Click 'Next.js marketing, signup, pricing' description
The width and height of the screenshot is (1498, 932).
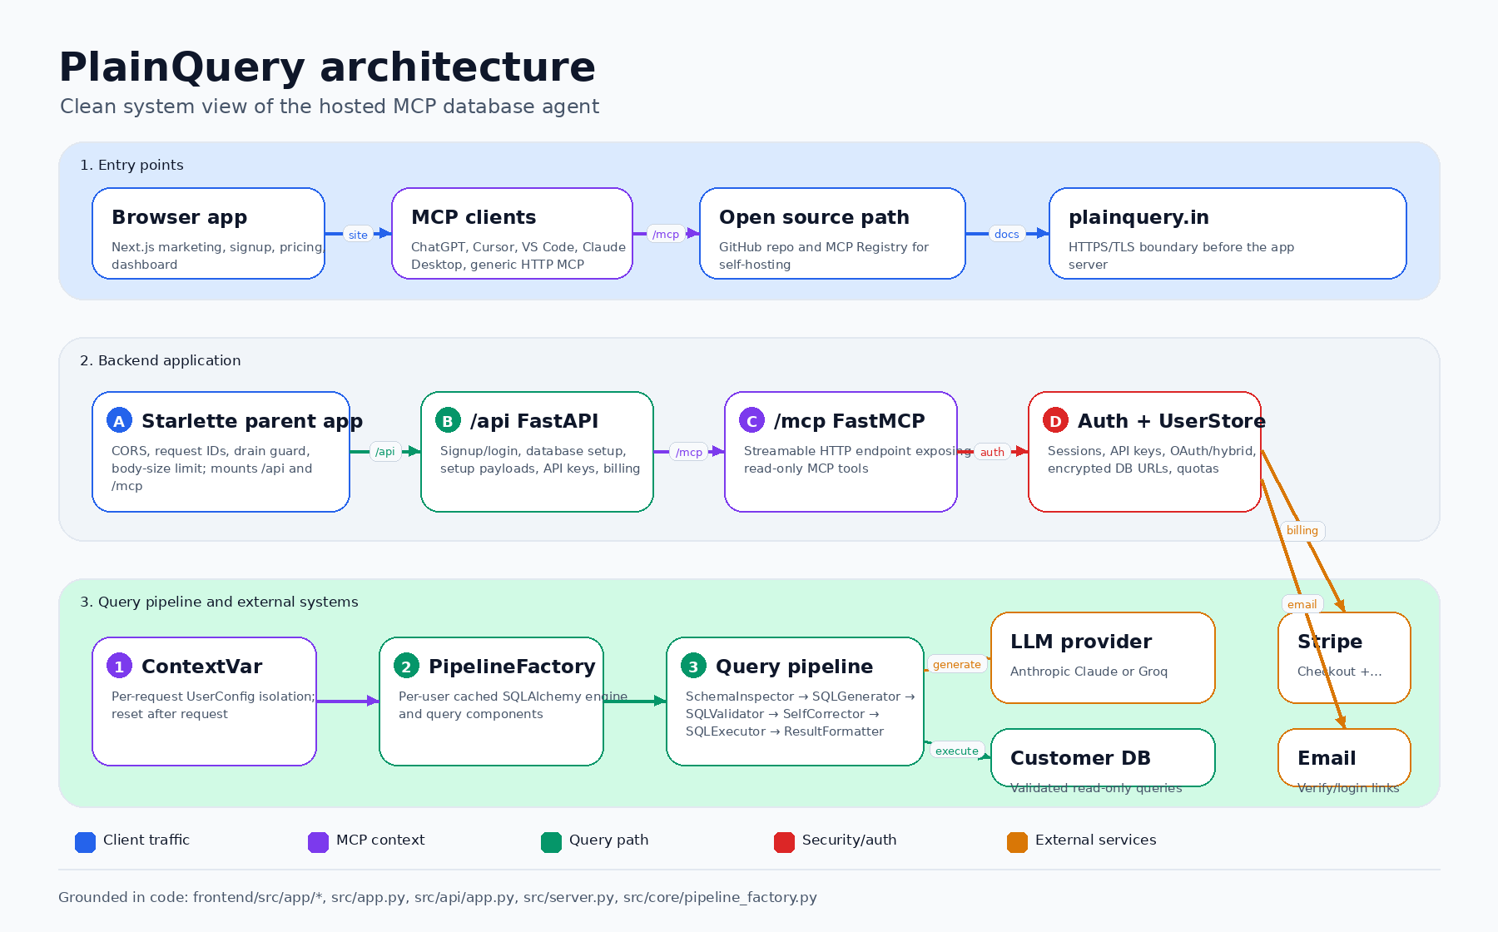tap(218, 255)
